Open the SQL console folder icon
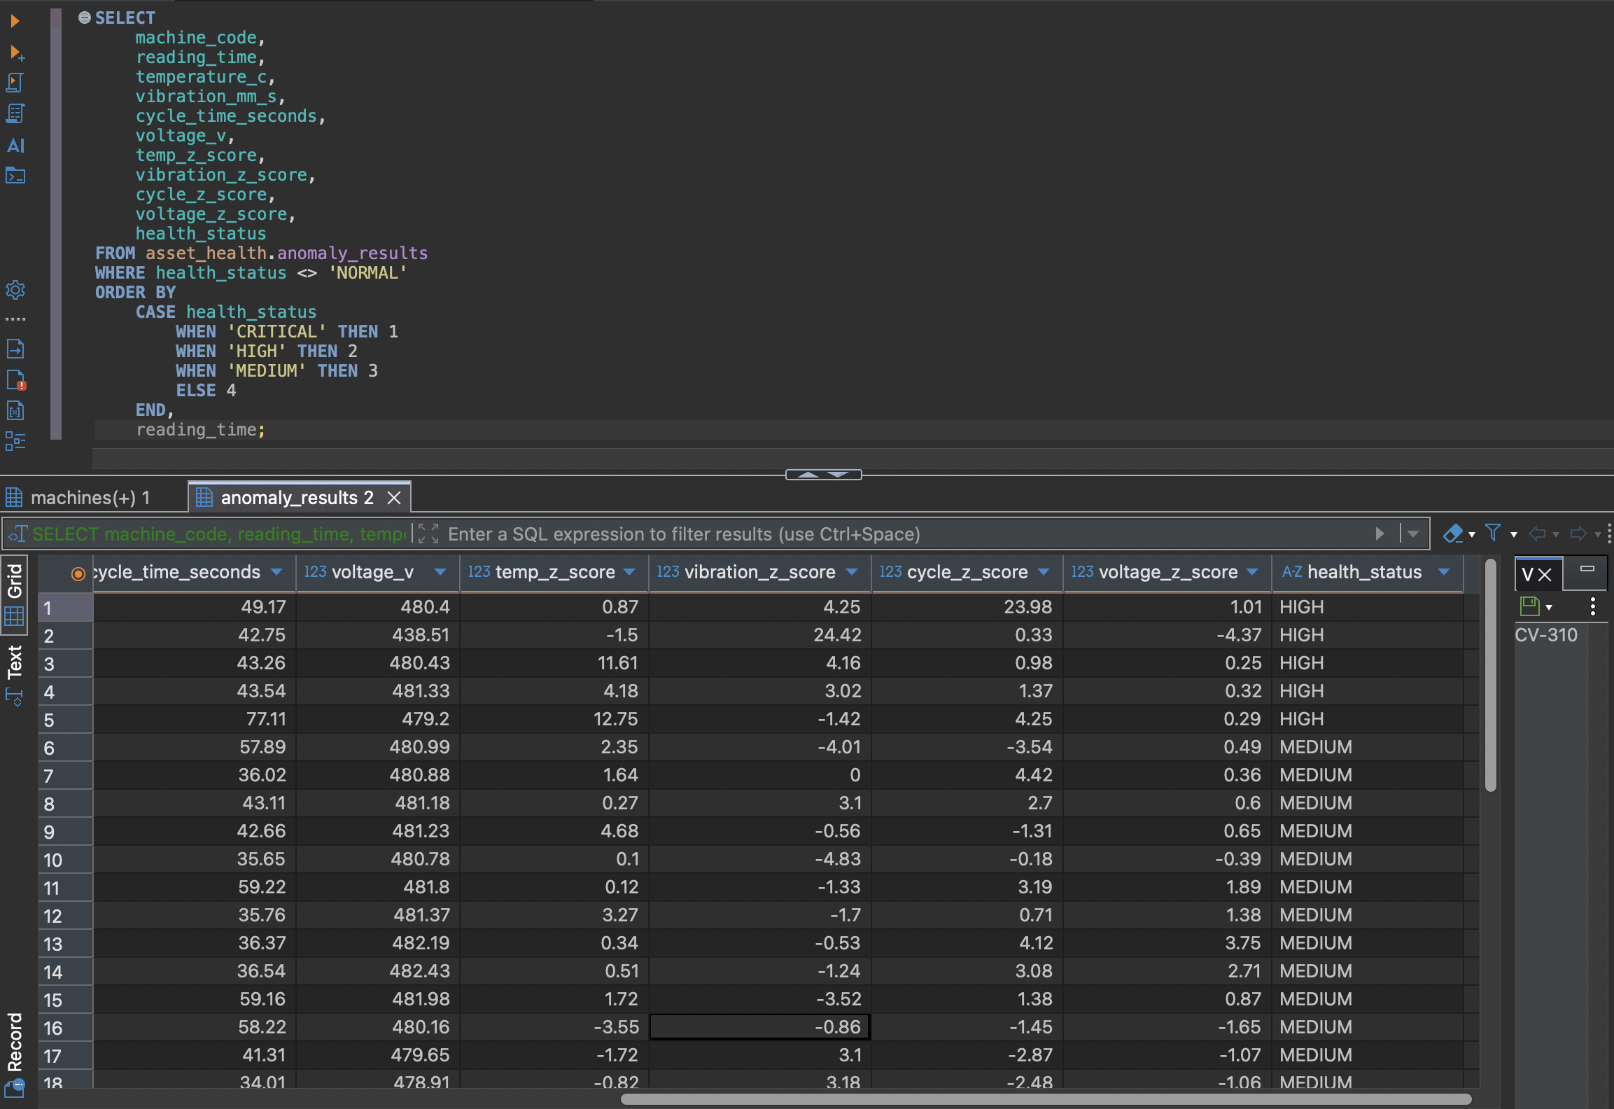The image size is (1614, 1109). 15,175
